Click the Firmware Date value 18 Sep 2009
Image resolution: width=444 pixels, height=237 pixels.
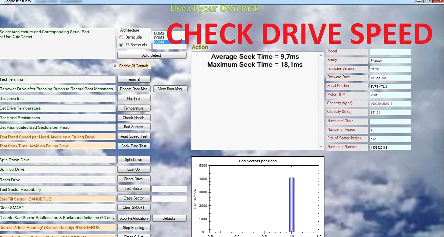tap(390, 78)
